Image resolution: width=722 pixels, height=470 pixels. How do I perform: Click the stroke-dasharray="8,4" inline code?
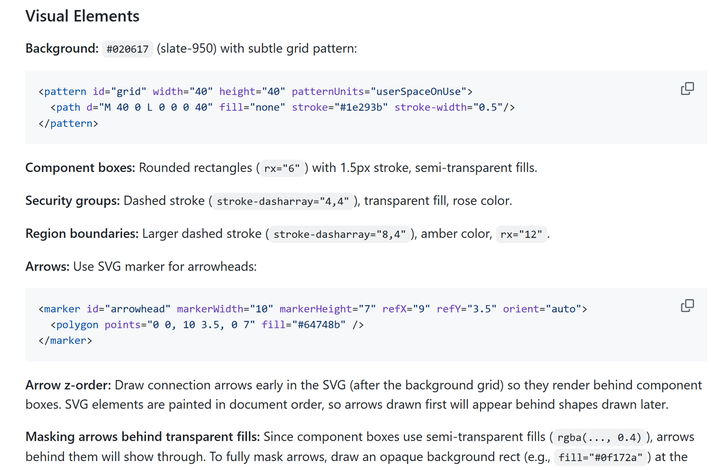click(340, 234)
